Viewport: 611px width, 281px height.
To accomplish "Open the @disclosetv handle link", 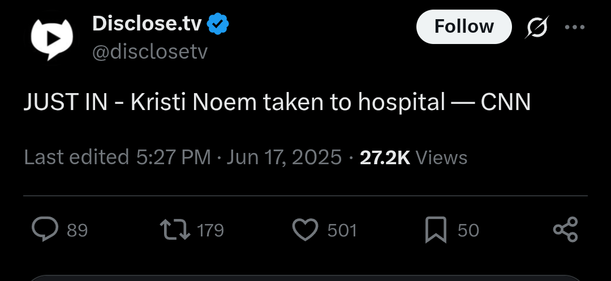I will point(150,52).
